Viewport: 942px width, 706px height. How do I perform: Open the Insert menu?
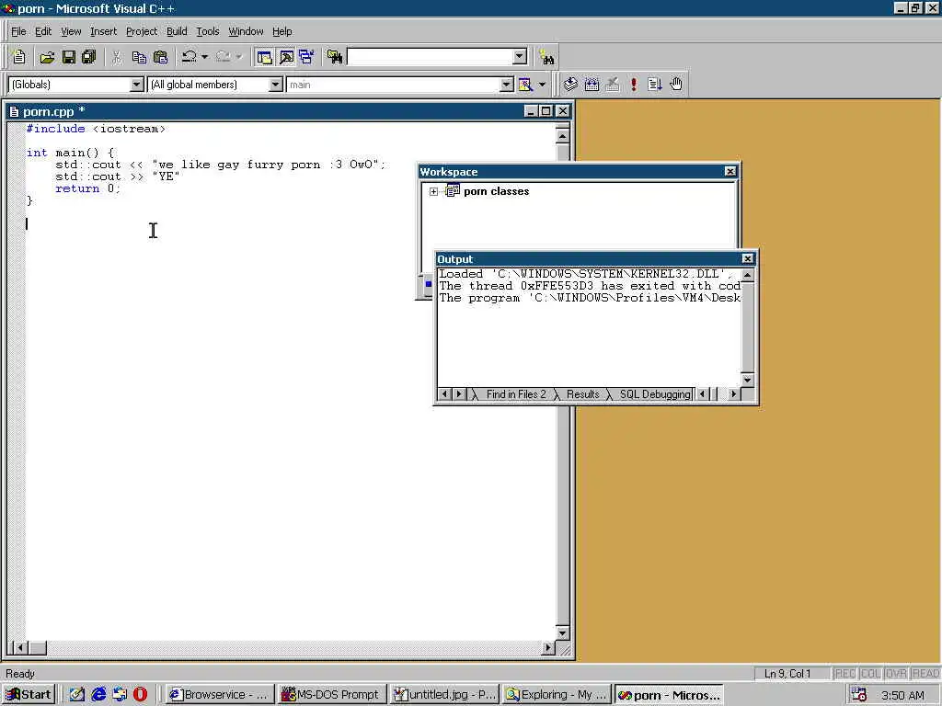(x=103, y=31)
